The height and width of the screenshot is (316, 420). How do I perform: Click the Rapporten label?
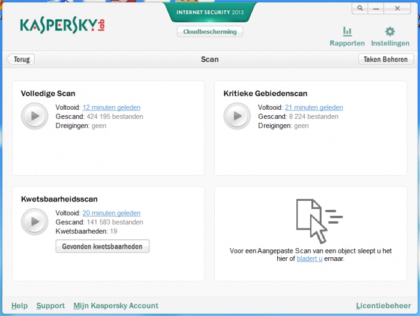click(347, 43)
